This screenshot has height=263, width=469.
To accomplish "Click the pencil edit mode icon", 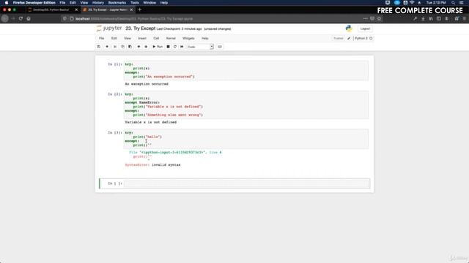I will point(349,39).
